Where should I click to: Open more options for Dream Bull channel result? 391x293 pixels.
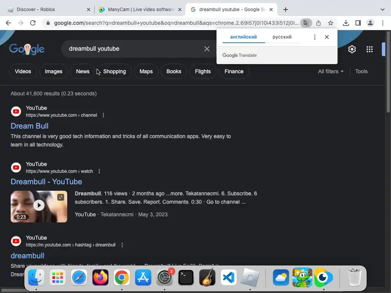coord(103,115)
